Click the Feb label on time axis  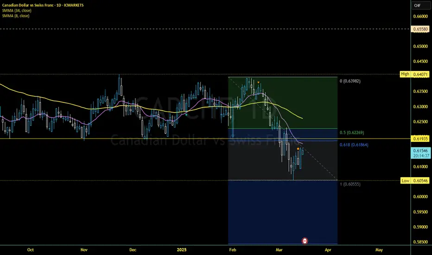233,250
